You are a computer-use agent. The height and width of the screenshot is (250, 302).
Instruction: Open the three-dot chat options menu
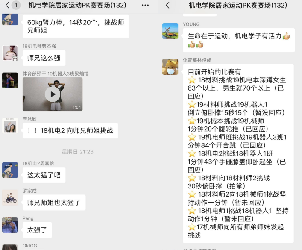(145, 5)
